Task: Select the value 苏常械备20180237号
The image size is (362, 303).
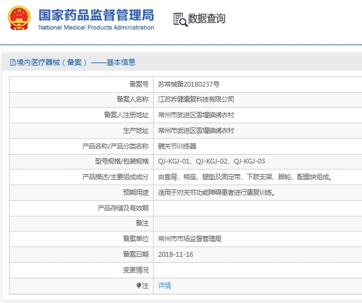Action: point(189,84)
